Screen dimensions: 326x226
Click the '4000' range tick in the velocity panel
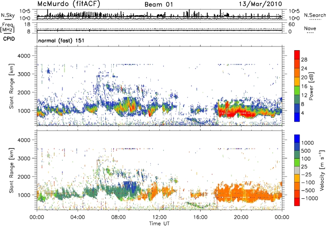pyautogui.click(x=24, y=140)
